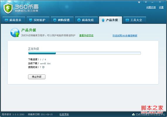The height and width of the screenshot is (117, 167).
Task: Click the cloud security status icon
Action: click(133, 114)
